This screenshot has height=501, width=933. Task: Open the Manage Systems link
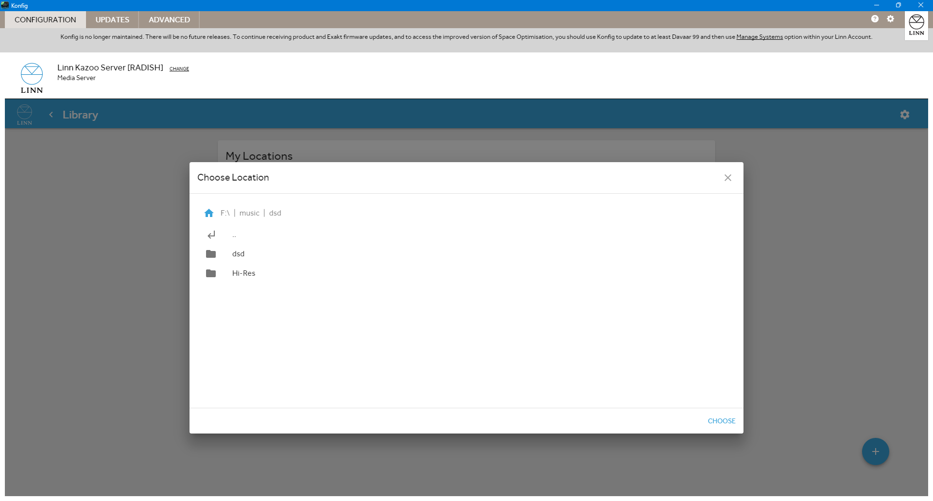[760, 37]
